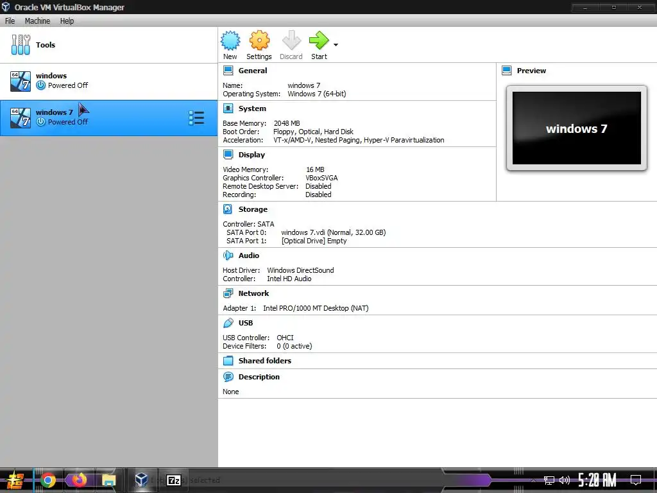Click 'Powered Off' status of windows VM

click(68, 85)
